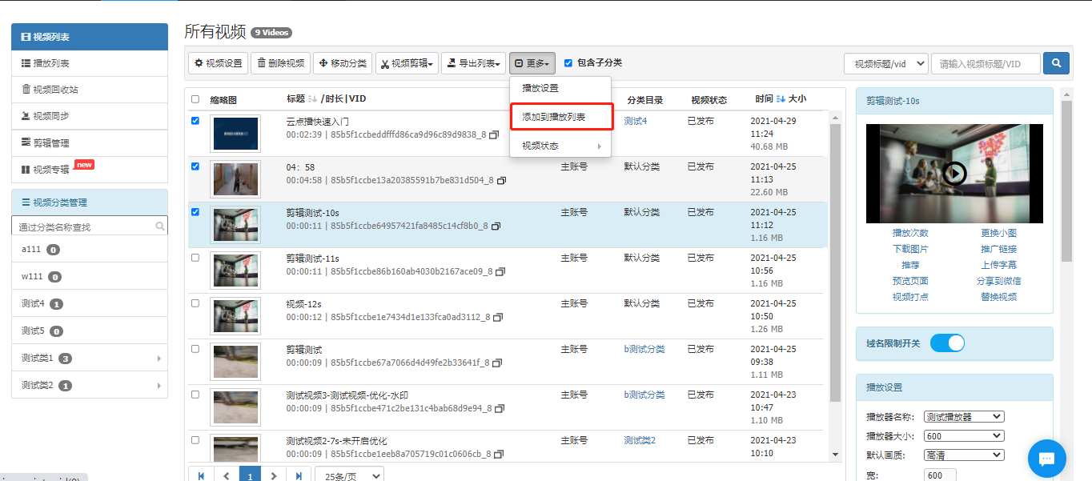Image resolution: width=1092 pixels, height=481 pixels.
Task: Copy VID of 04：58 video
Action: click(502, 181)
